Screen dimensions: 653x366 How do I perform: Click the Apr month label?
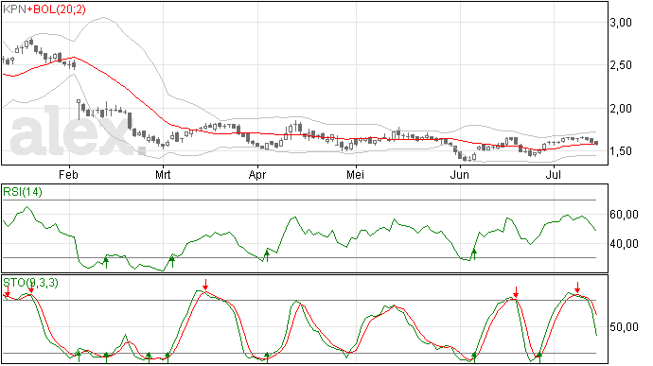(257, 175)
